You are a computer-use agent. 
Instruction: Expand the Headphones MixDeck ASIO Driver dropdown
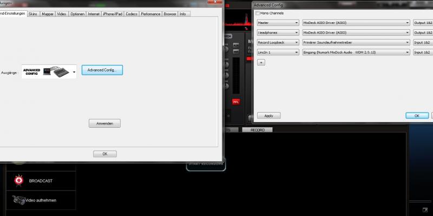(356, 32)
